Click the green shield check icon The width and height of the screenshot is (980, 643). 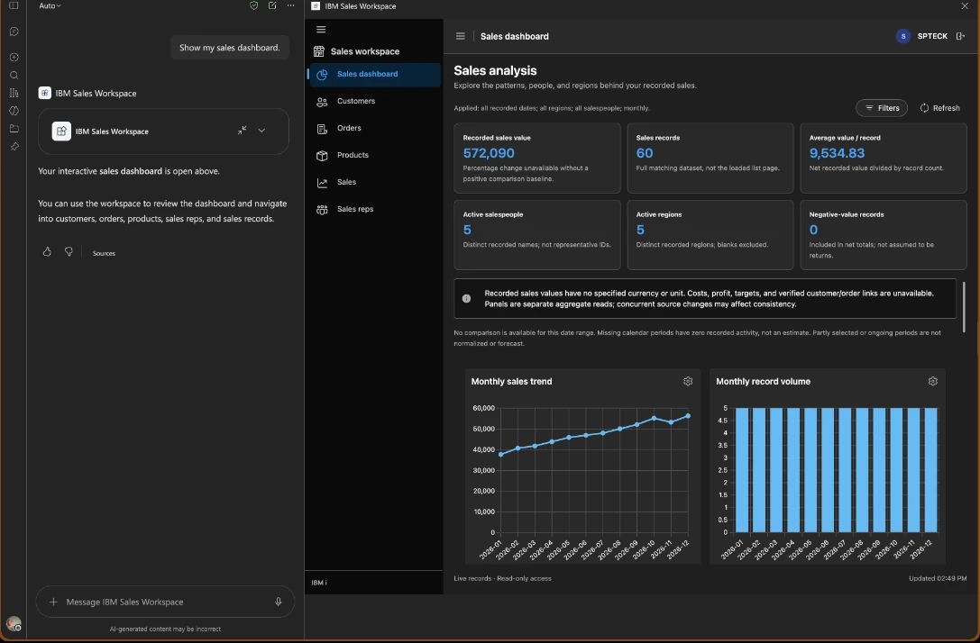tap(253, 5)
